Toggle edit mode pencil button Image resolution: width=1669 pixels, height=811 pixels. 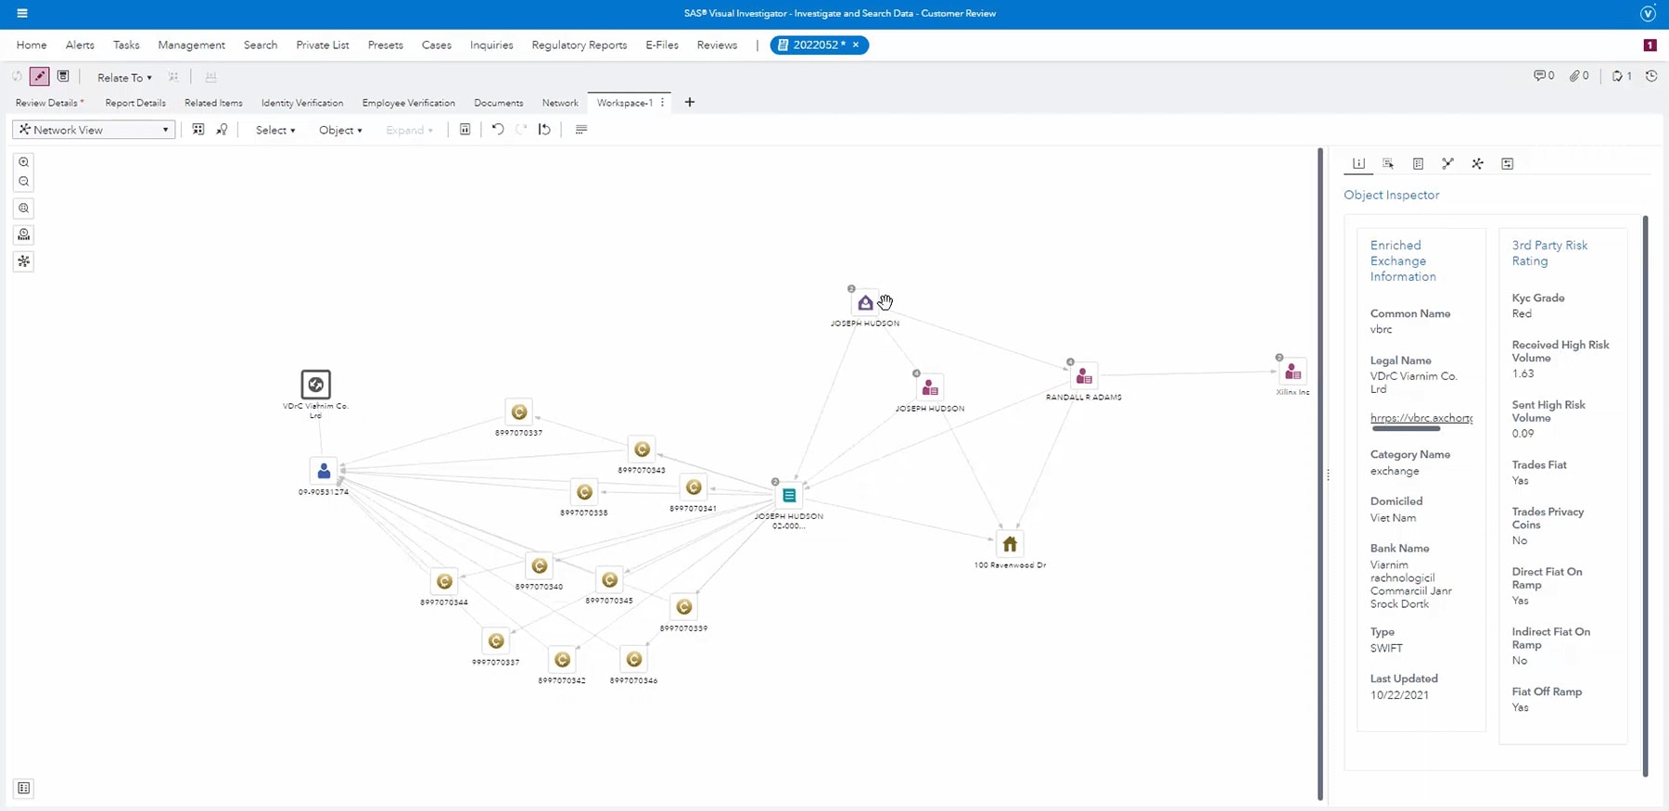coord(39,77)
